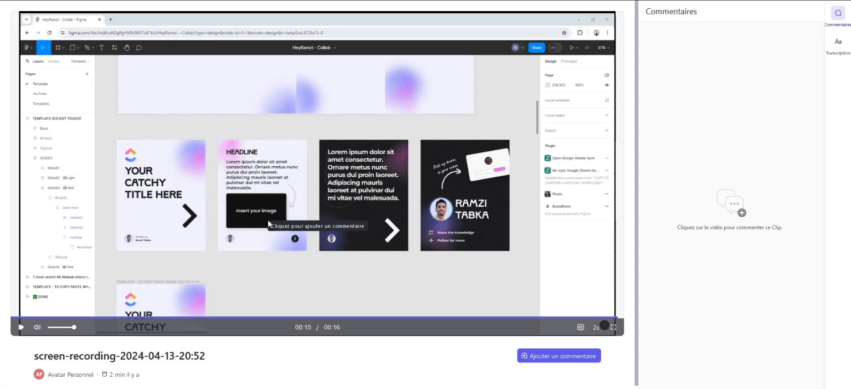Click the Light variant badge on Slide02

coord(69,178)
